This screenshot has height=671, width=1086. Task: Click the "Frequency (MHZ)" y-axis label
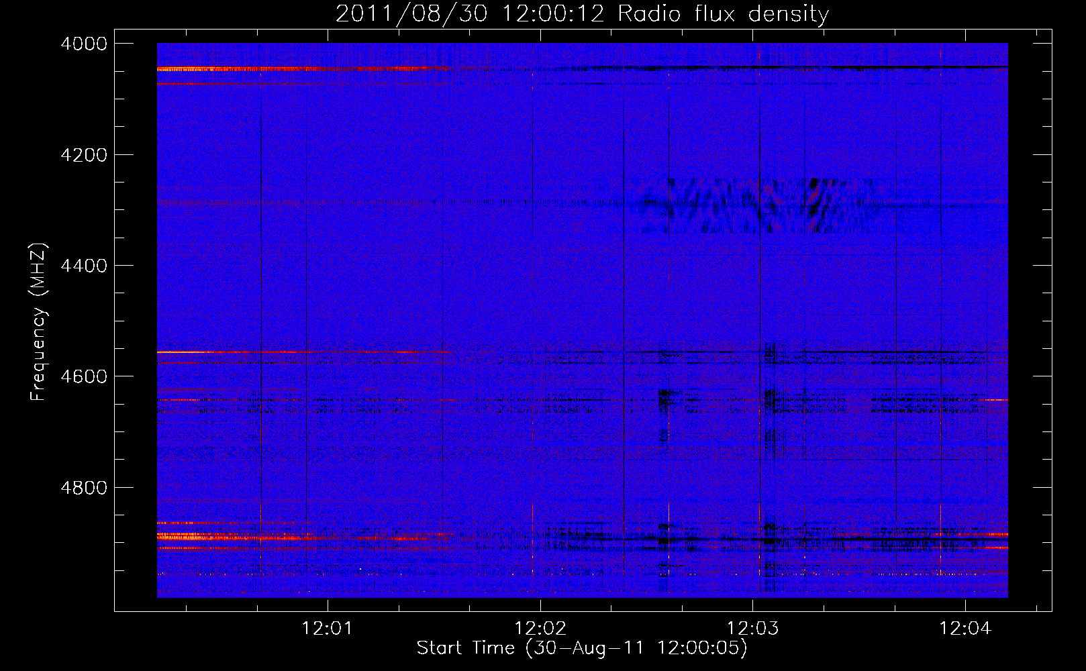[x=39, y=322]
